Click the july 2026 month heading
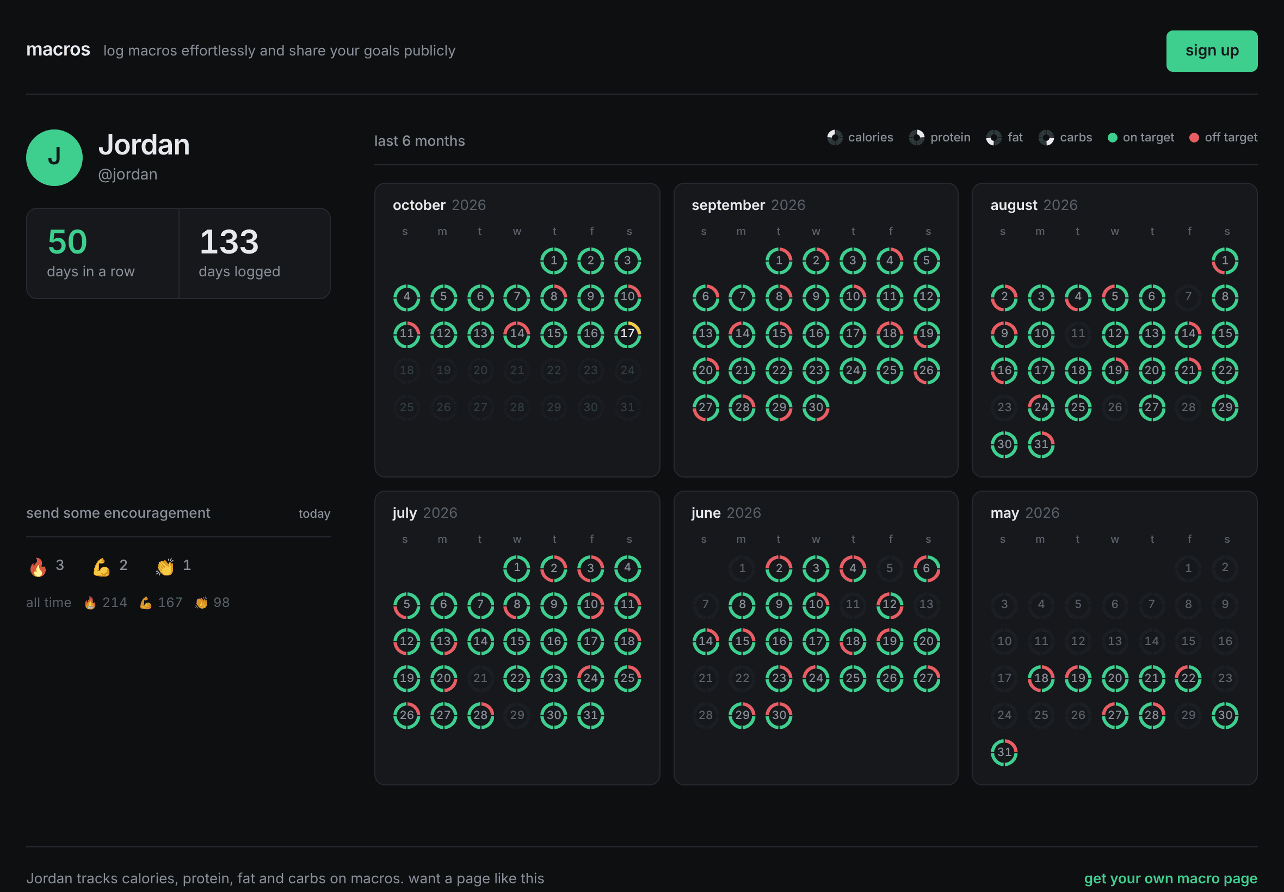1284x892 pixels. pyautogui.click(x=424, y=513)
